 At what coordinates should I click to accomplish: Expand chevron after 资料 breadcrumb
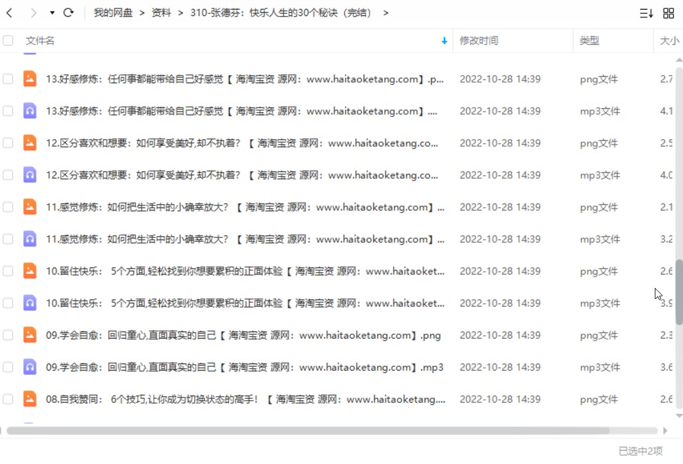point(180,13)
